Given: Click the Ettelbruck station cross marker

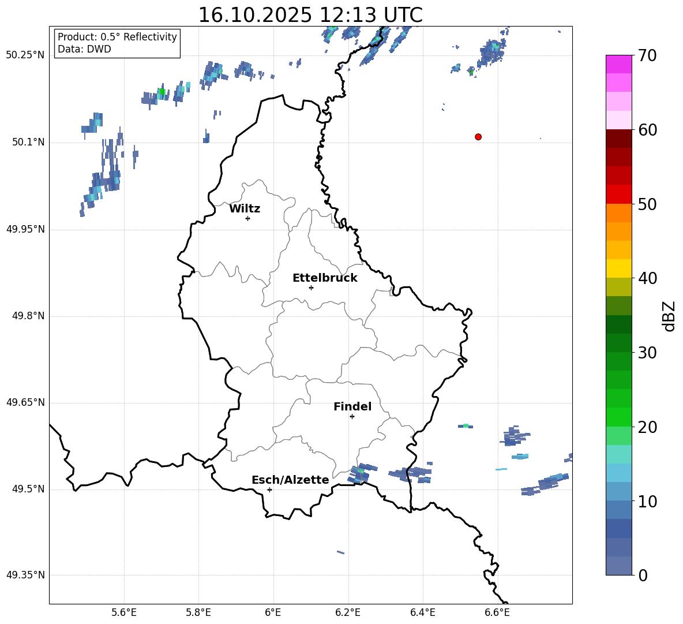Looking at the screenshot, I should (x=311, y=287).
